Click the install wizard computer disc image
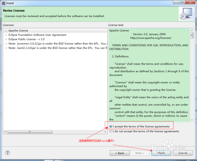 point(186,14)
